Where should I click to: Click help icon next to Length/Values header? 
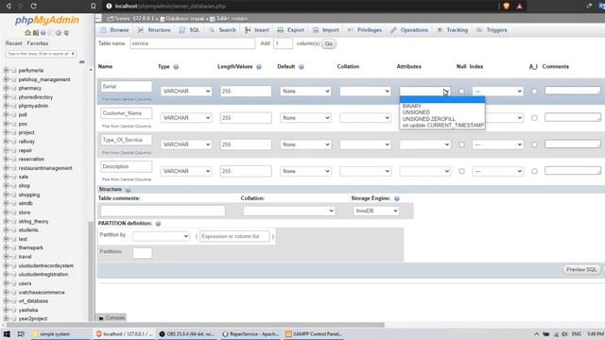pyautogui.click(x=259, y=67)
